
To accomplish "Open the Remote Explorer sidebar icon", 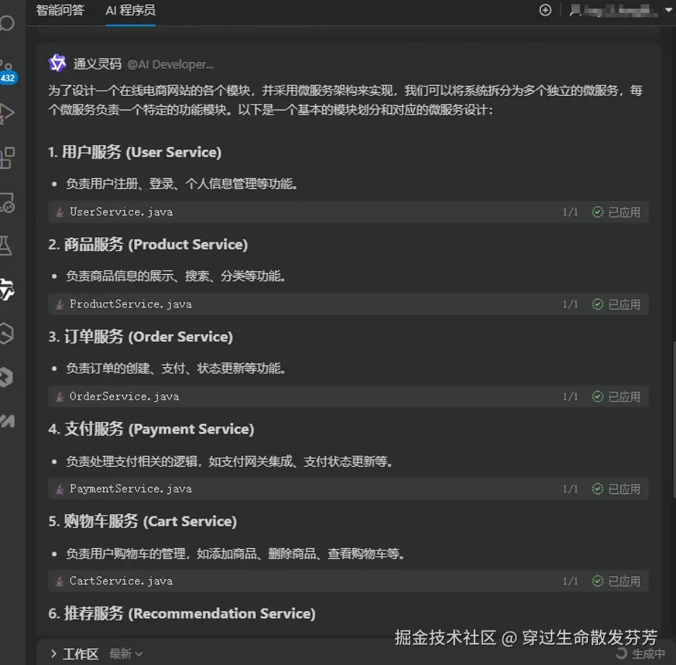I will [x=7, y=203].
